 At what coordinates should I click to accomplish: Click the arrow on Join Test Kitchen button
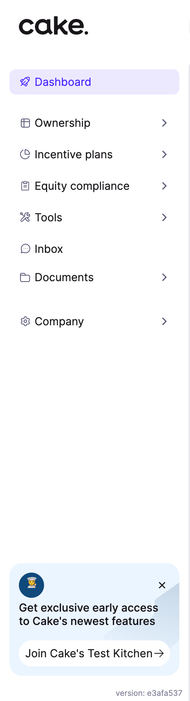point(159,653)
